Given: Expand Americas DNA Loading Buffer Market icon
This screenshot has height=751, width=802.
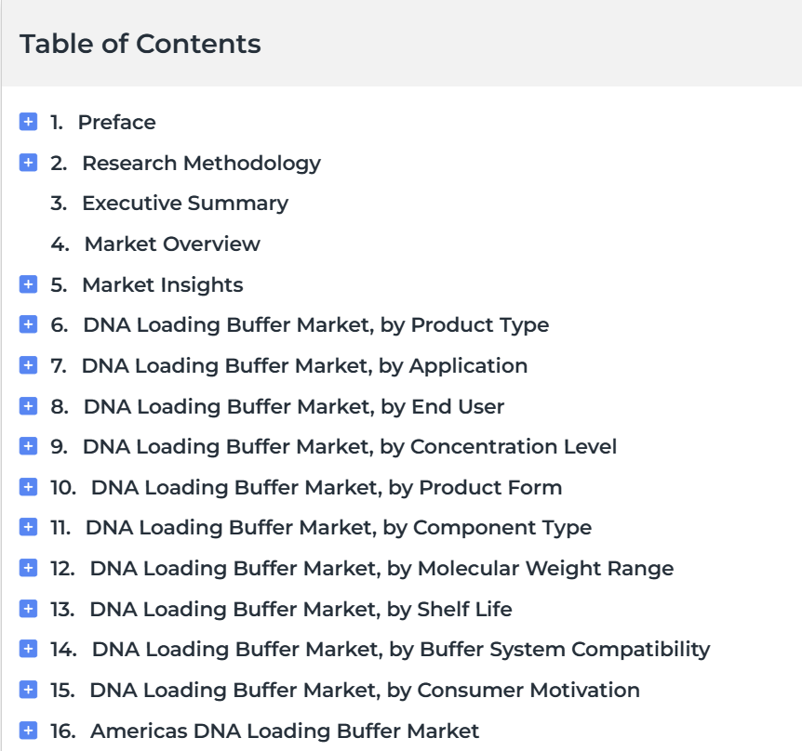Looking at the screenshot, I should pyautogui.click(x=28, y=731).
